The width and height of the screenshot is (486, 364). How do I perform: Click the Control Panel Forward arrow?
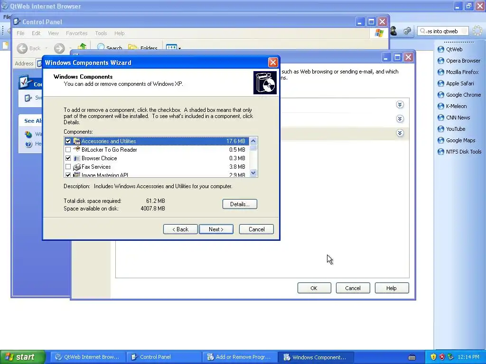click(59, 48)
